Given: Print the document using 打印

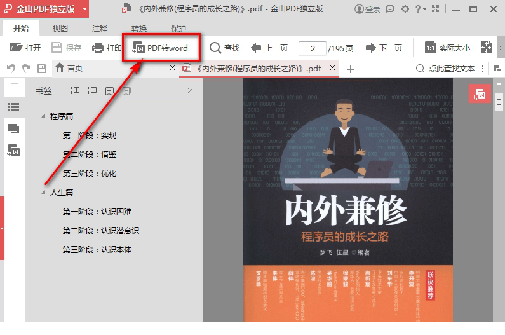Looking at the screenshot, I should point(107,48).
